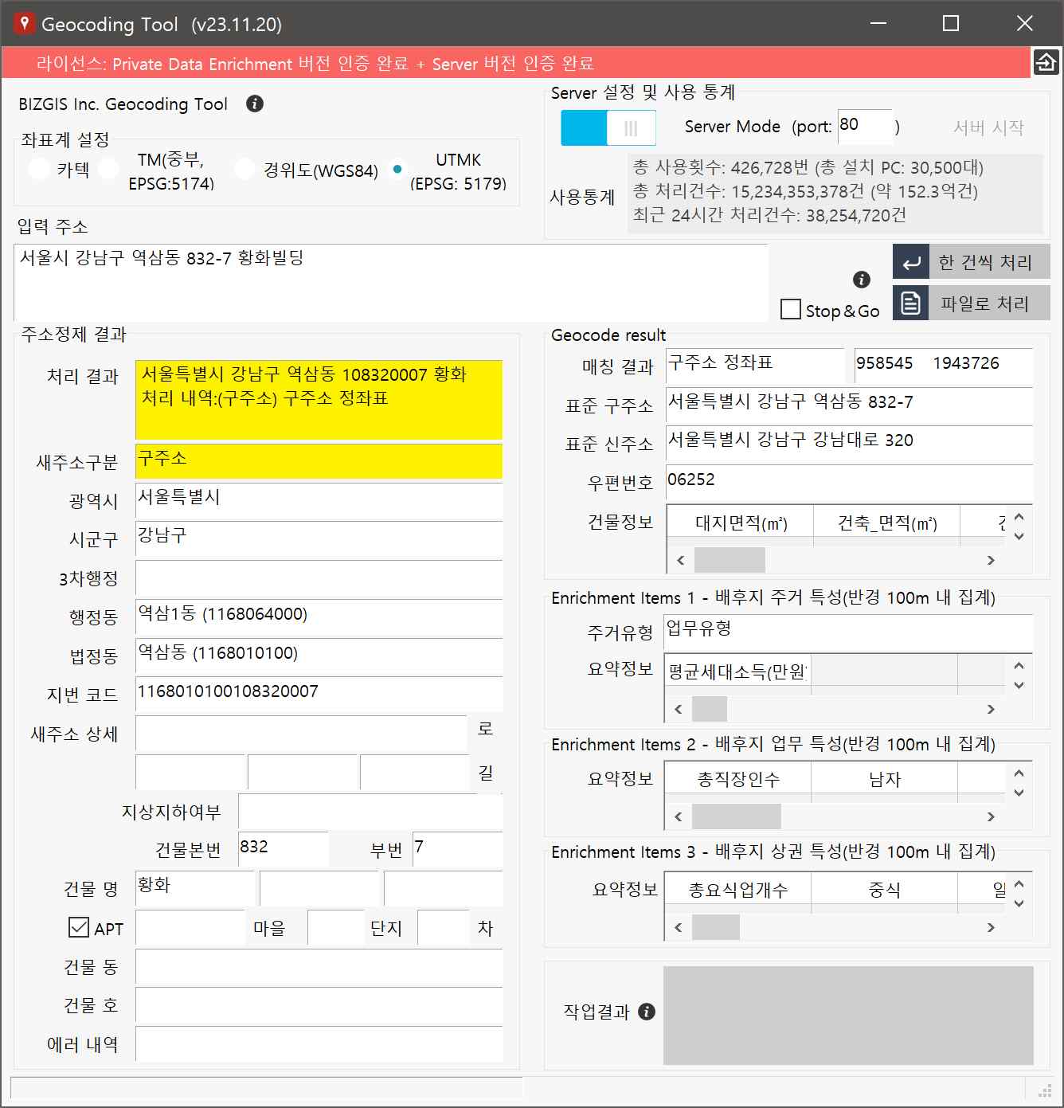Click the 우편번호 field showing 06252
This screenshot has width=1064, height=1108.
pos(850,483)
